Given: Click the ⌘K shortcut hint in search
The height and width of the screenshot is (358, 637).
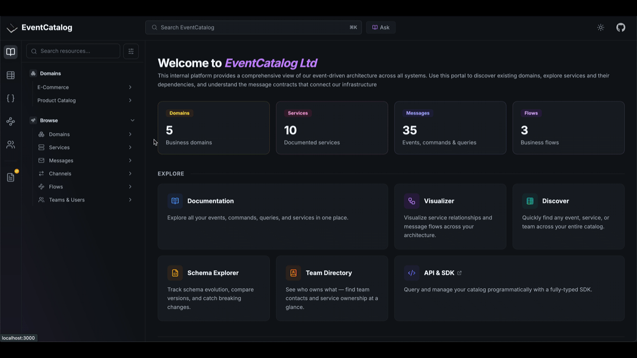Looking at the screenshot, I should tap(353, 27).
